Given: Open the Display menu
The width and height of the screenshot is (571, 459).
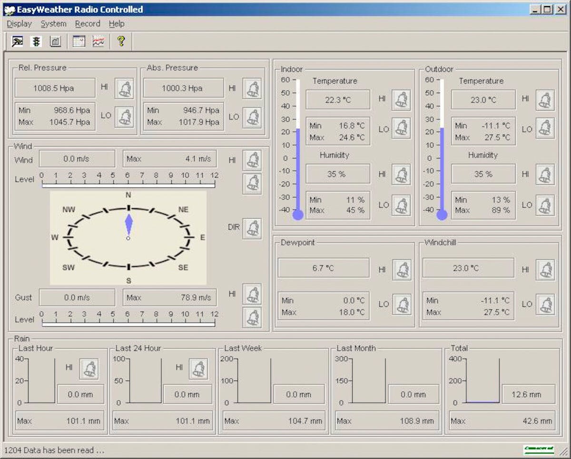Looking at the screenshot, I should pos(19,24).
